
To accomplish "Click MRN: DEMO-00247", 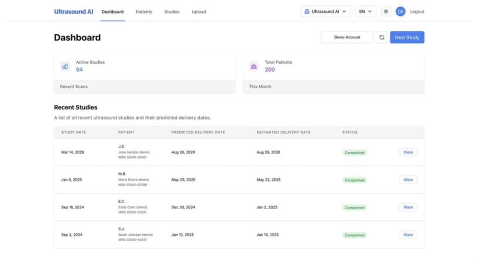I will point(132,240).
